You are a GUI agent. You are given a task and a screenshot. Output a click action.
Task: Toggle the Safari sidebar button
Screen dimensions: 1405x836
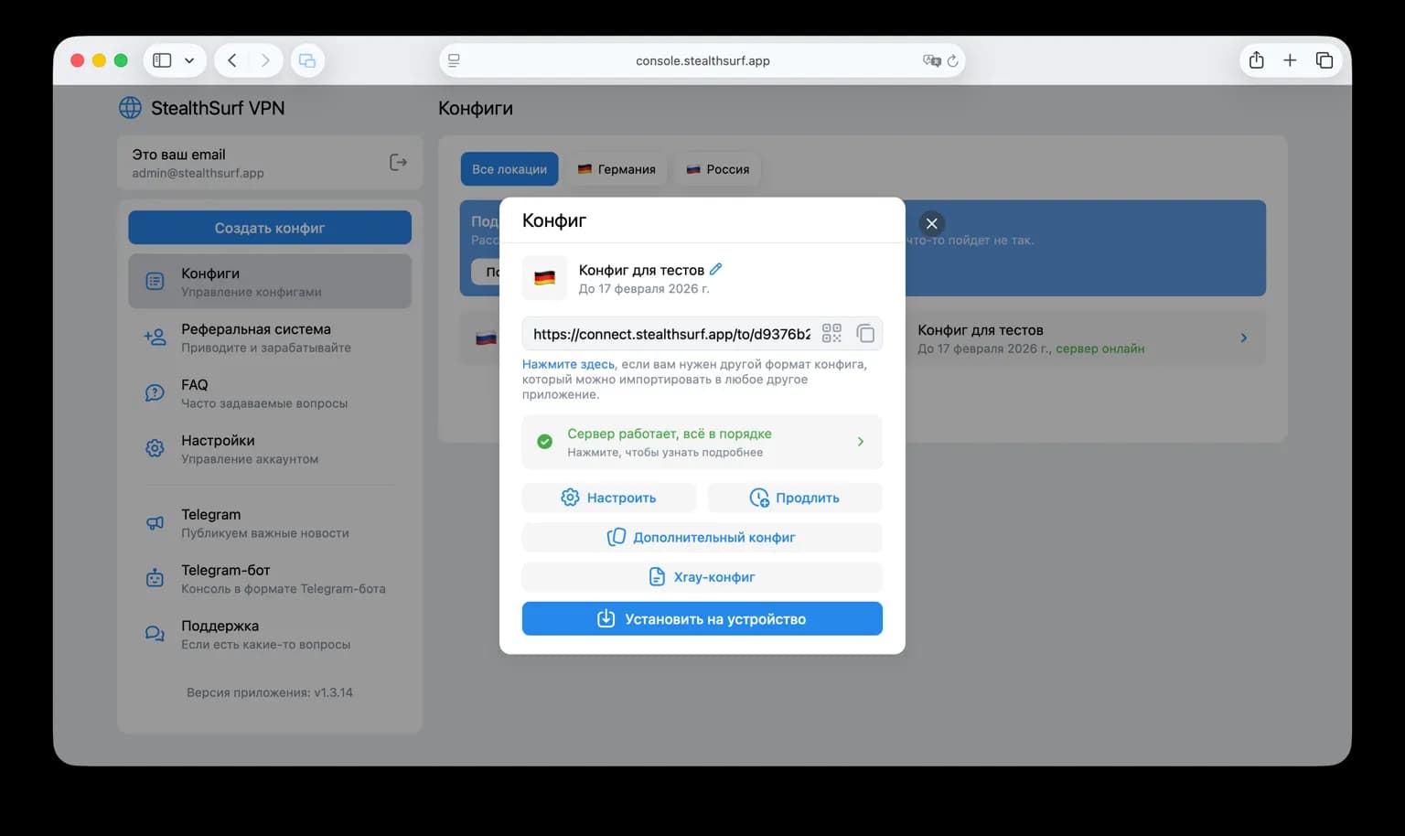click(x=162, y=60)
